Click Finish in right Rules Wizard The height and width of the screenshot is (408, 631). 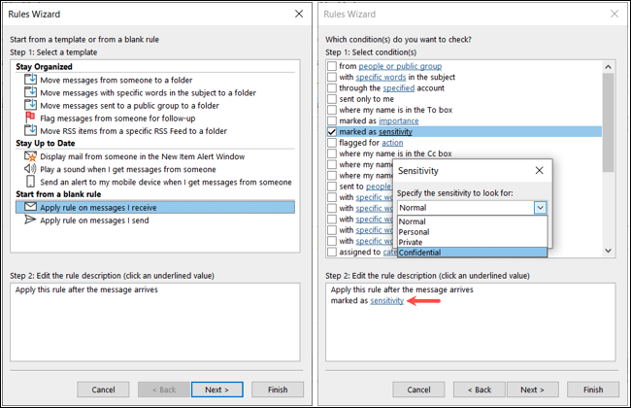(x=593, y=390)
